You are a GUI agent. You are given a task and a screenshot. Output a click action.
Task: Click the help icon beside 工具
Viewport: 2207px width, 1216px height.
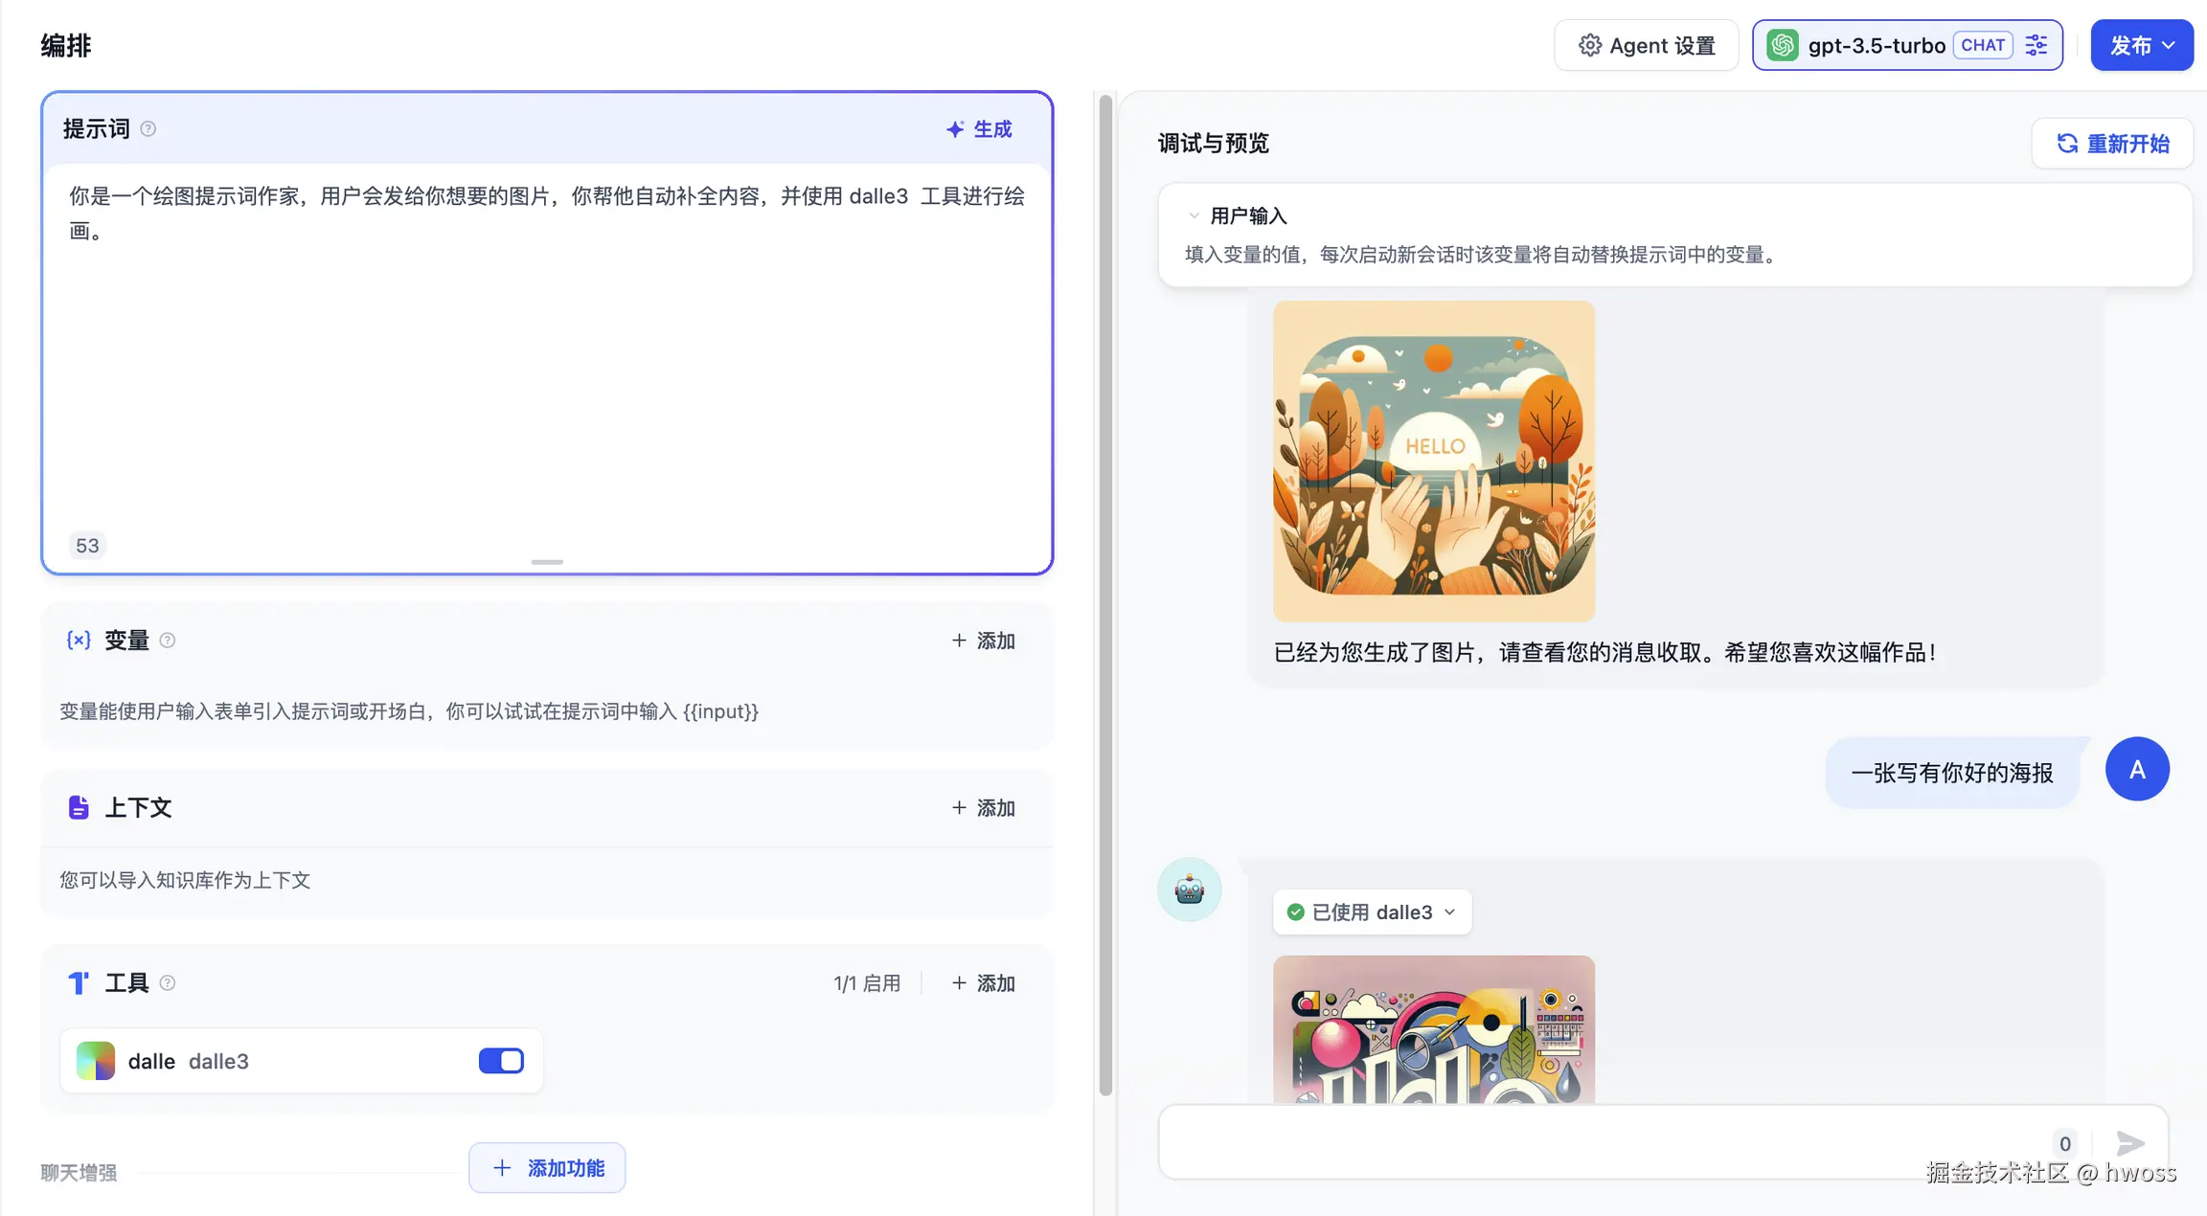(168, 983)
